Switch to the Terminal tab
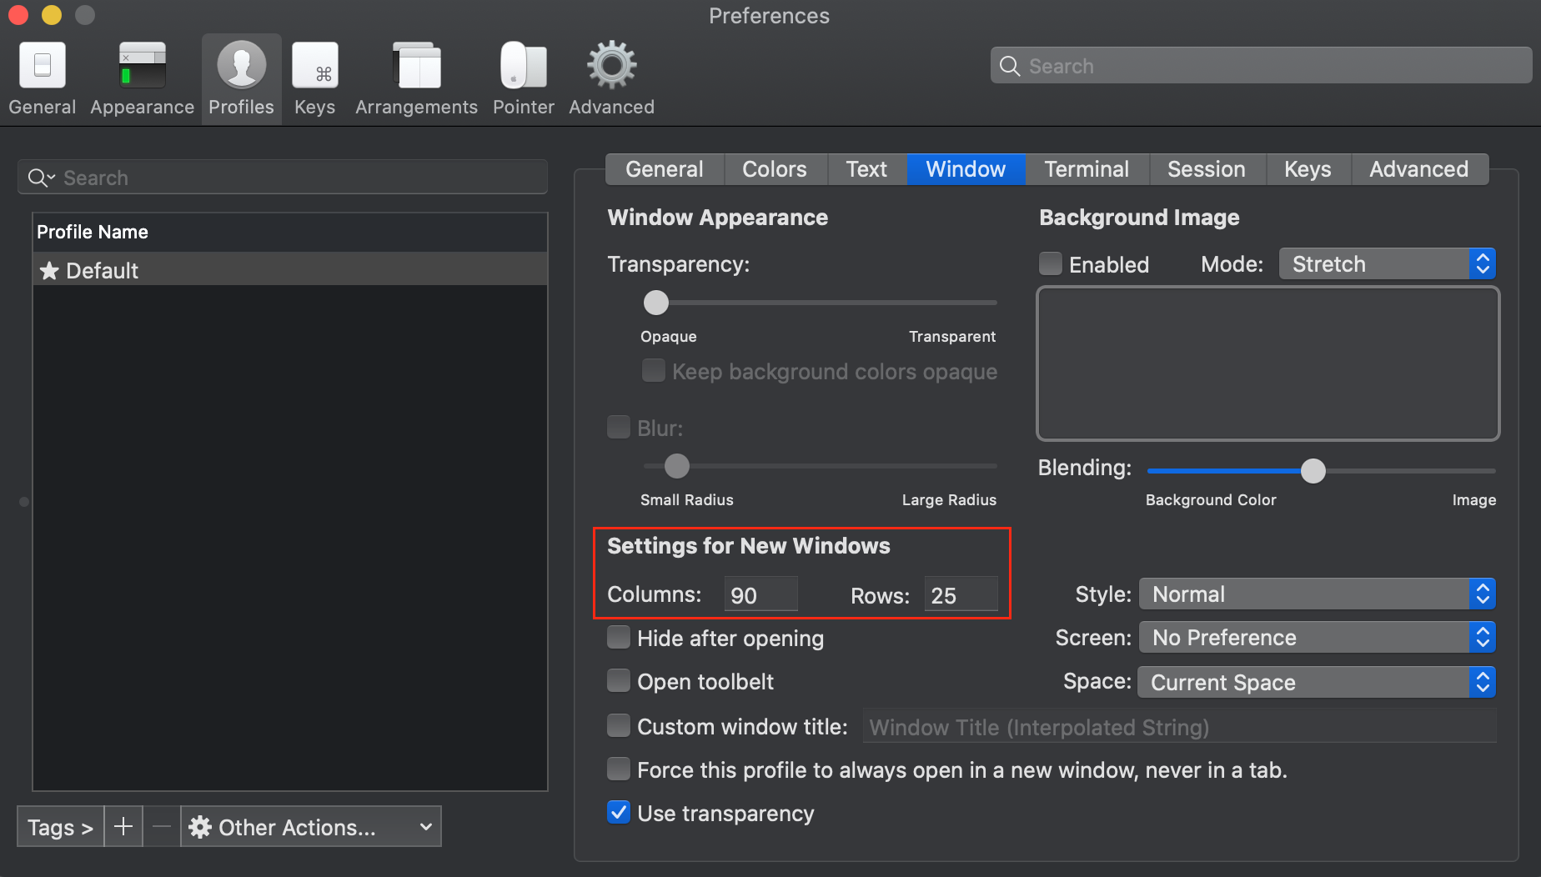The width and height of the screenshot is (1541, 877). [x=1087, y=169]
